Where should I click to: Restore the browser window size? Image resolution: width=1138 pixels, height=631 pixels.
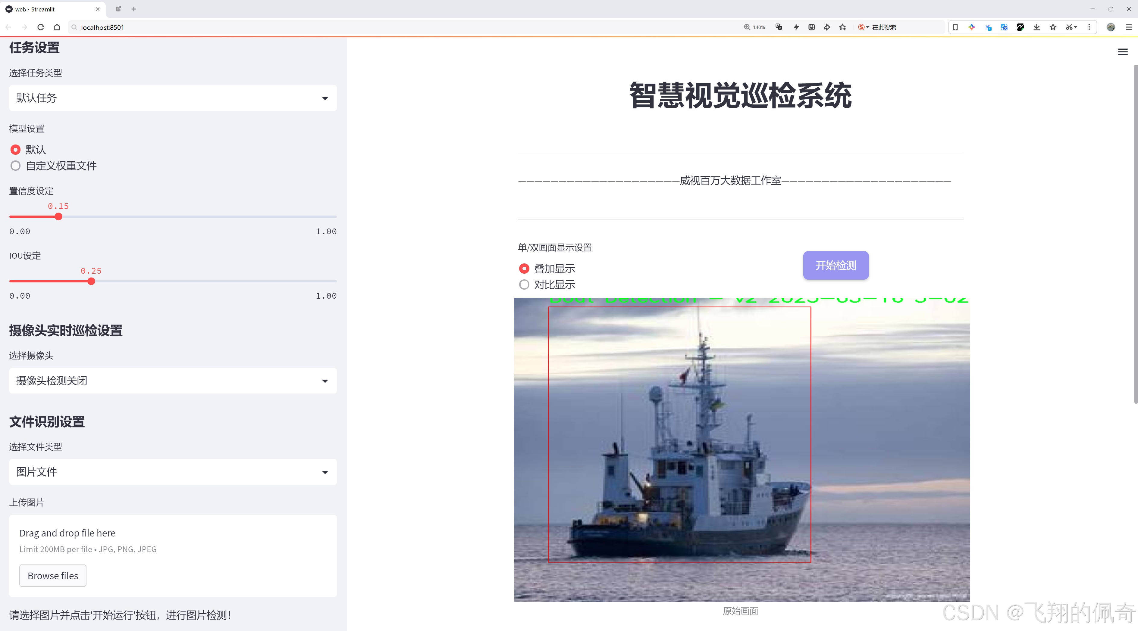point(1111,9)
